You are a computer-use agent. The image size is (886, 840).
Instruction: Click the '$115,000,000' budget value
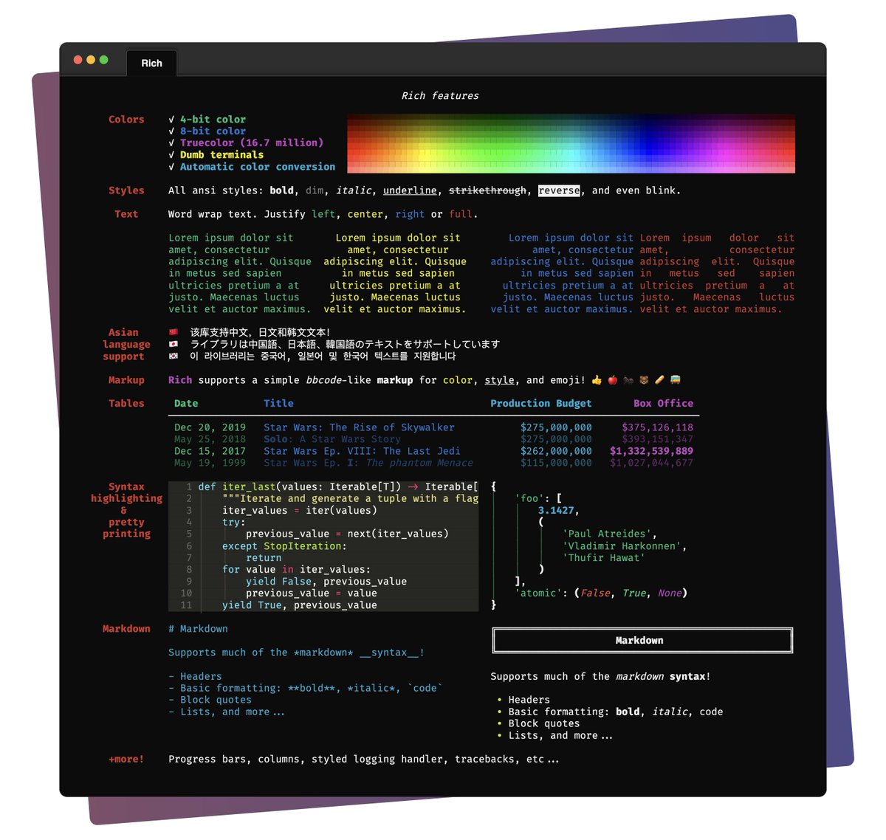(x=556, y=463)
